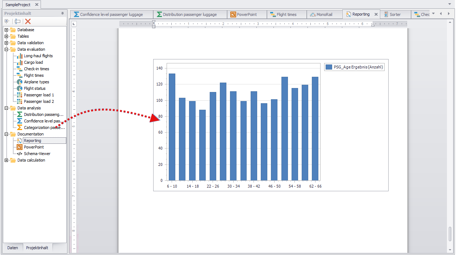This screenshot has height=255, width=456.
Task: Collapse the Data evaluation tree node
Action: (6, 49)
